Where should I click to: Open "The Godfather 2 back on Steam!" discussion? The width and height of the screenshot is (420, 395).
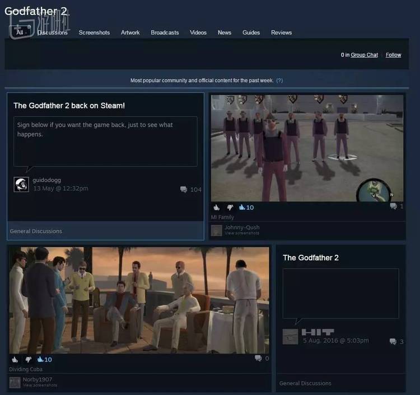tap(69, 105)
